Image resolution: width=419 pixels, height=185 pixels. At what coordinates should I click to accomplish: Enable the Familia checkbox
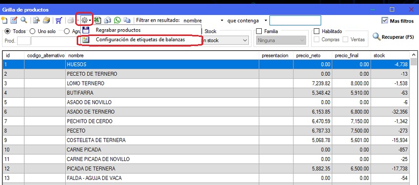(x=259, y=31)
